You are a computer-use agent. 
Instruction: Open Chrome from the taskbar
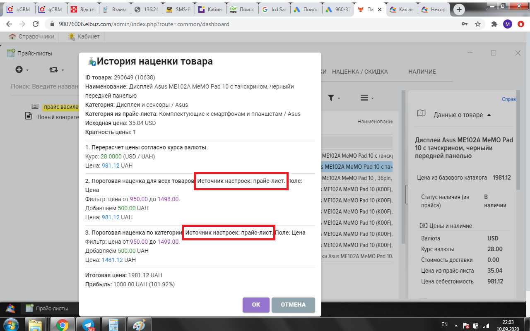63,325
